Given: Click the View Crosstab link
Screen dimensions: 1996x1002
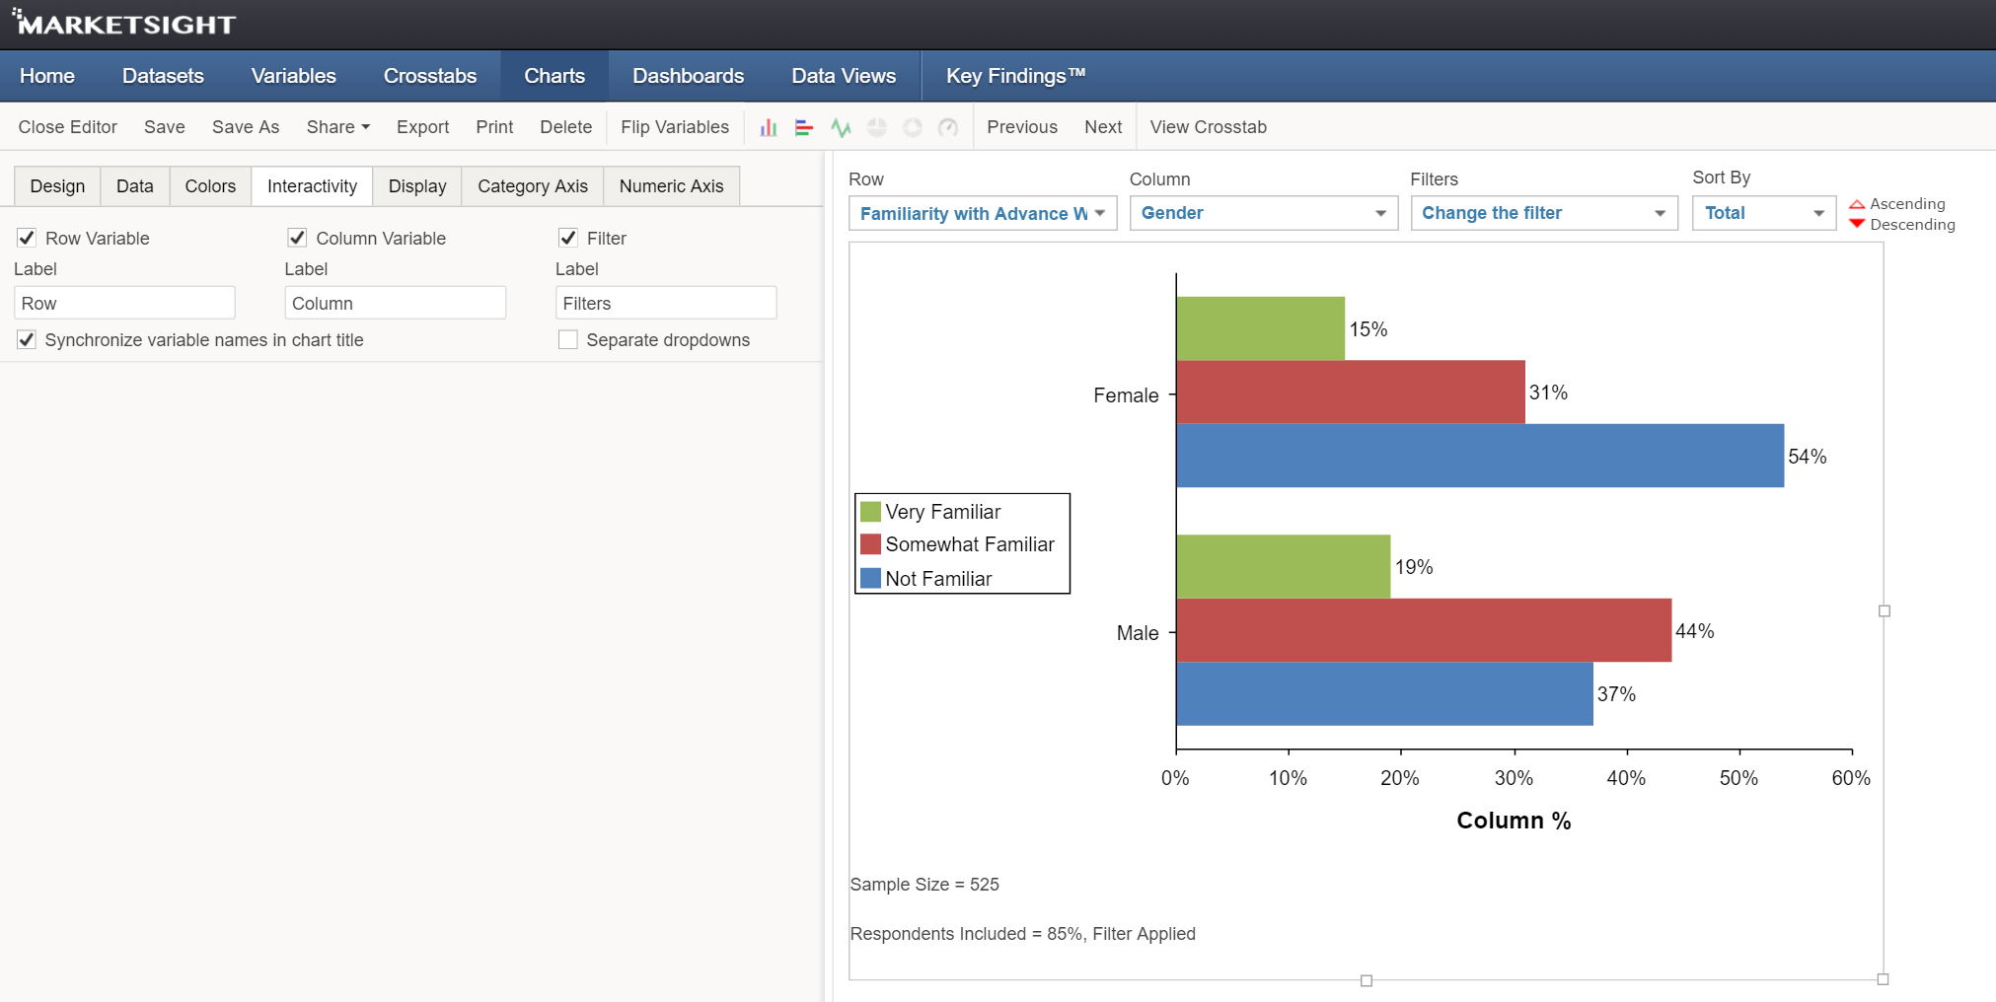Looking at the screenshot, I should [1208, 126].
